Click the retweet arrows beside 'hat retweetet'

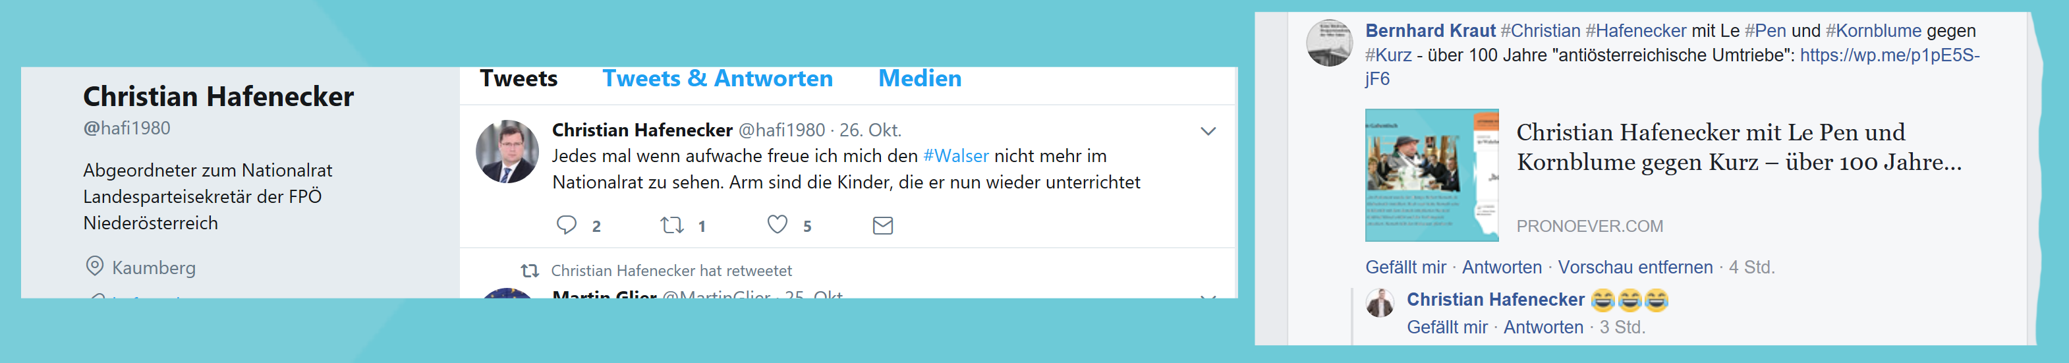click(529, 271)
